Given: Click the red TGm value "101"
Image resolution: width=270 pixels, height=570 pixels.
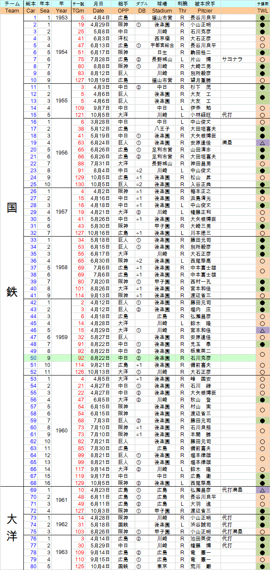Looking at the screenshot, I should point(79,288).
